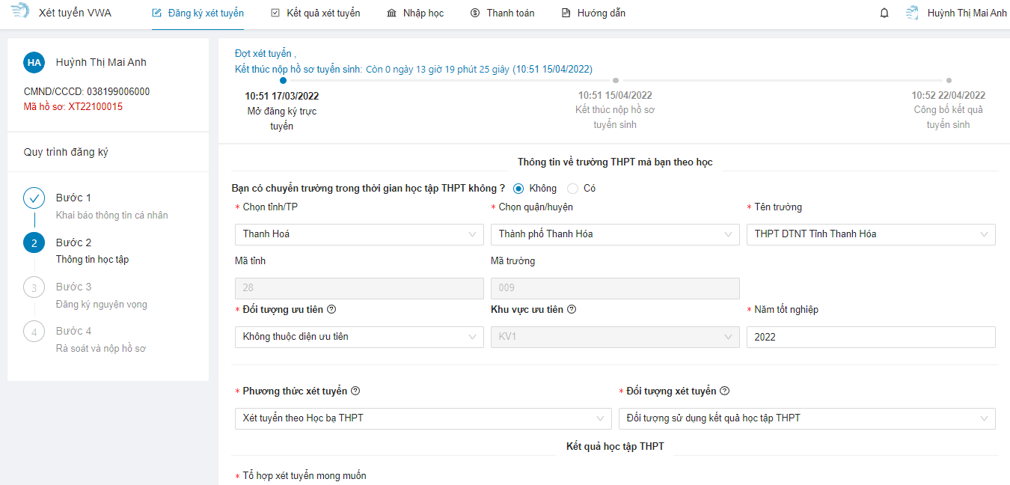Click the Xét tuyển VWA logo

click(x=20, y=12)
